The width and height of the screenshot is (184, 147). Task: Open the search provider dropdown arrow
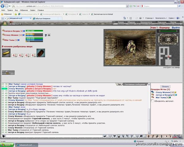pyautogui.click(x=182, y=6)
